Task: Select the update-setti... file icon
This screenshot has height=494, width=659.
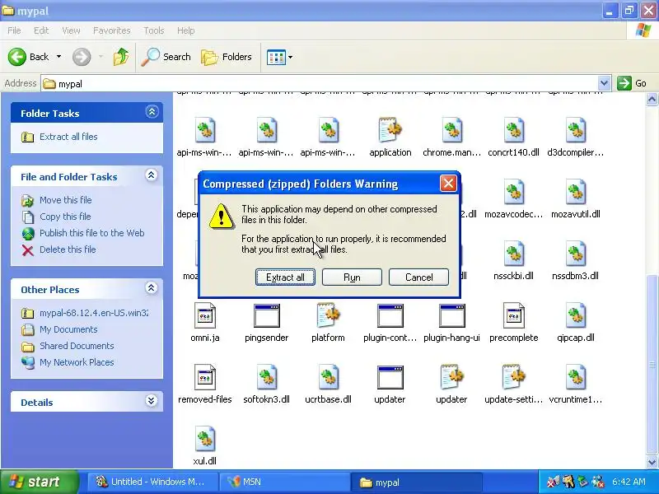Action: (513, 377)
